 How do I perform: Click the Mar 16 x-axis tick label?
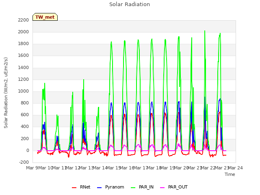[x=127, y=168]
